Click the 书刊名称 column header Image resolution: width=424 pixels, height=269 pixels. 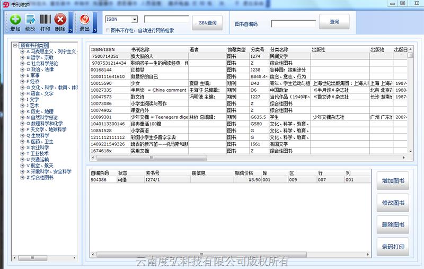(x=140, y=49)
